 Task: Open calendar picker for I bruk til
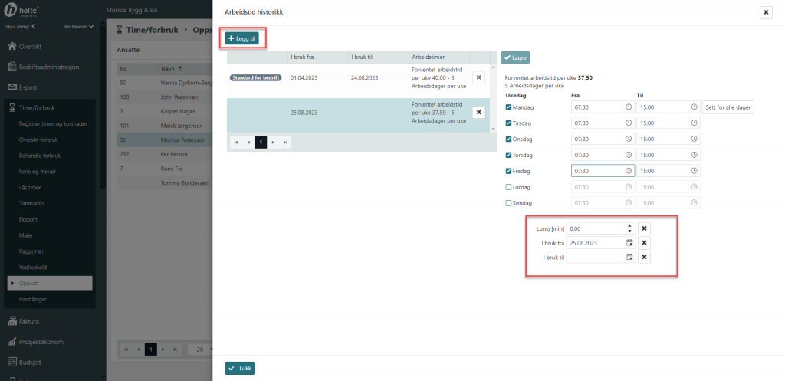[629, 258]
